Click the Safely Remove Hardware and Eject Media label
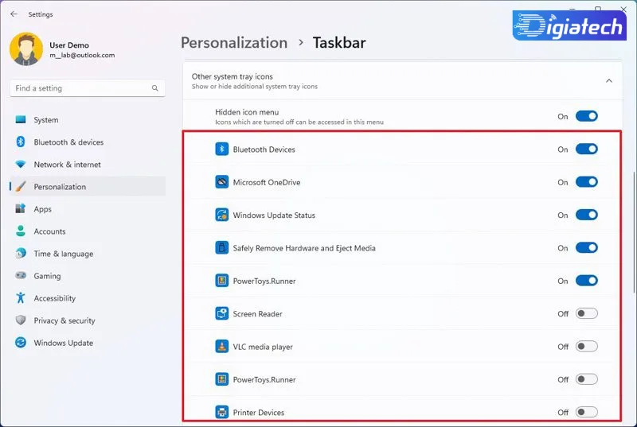The width and height of the screenshot is (637, 427). pyautogui.click(x=304, y=248)
